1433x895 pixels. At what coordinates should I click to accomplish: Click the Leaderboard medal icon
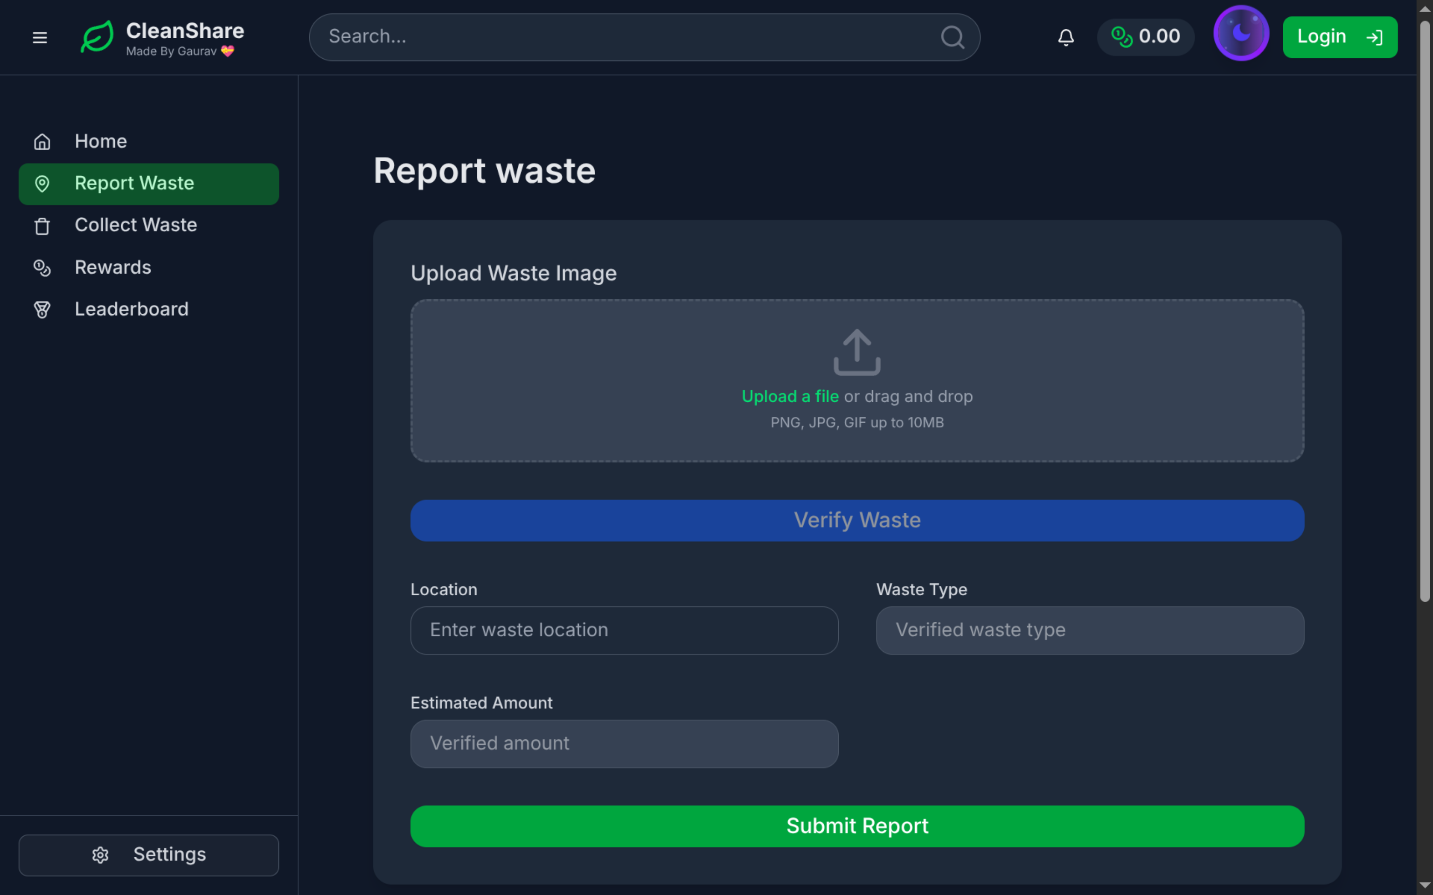click(42, 310)
